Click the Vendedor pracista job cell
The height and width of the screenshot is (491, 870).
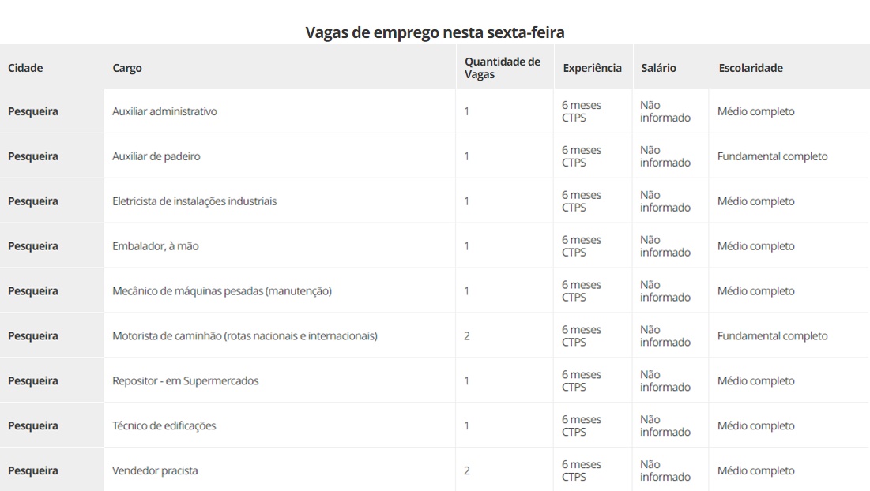[155, 471]
